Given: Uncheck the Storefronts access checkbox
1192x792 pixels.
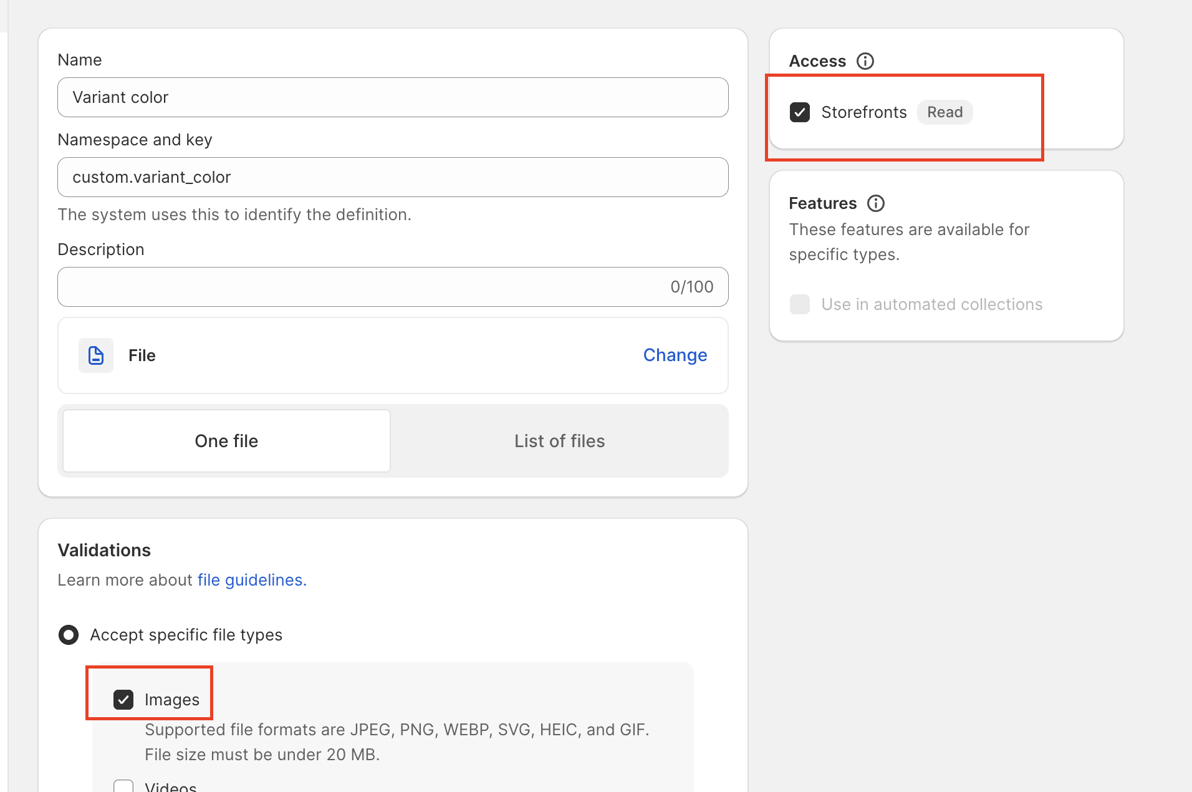Looking at the screenshot, I should [800, 112].
